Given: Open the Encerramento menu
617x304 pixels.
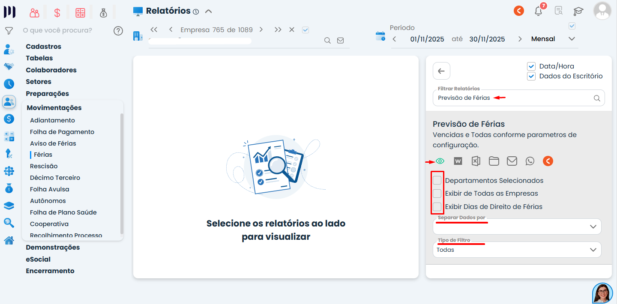Looking at the screenshot, I should click(50, 271).
